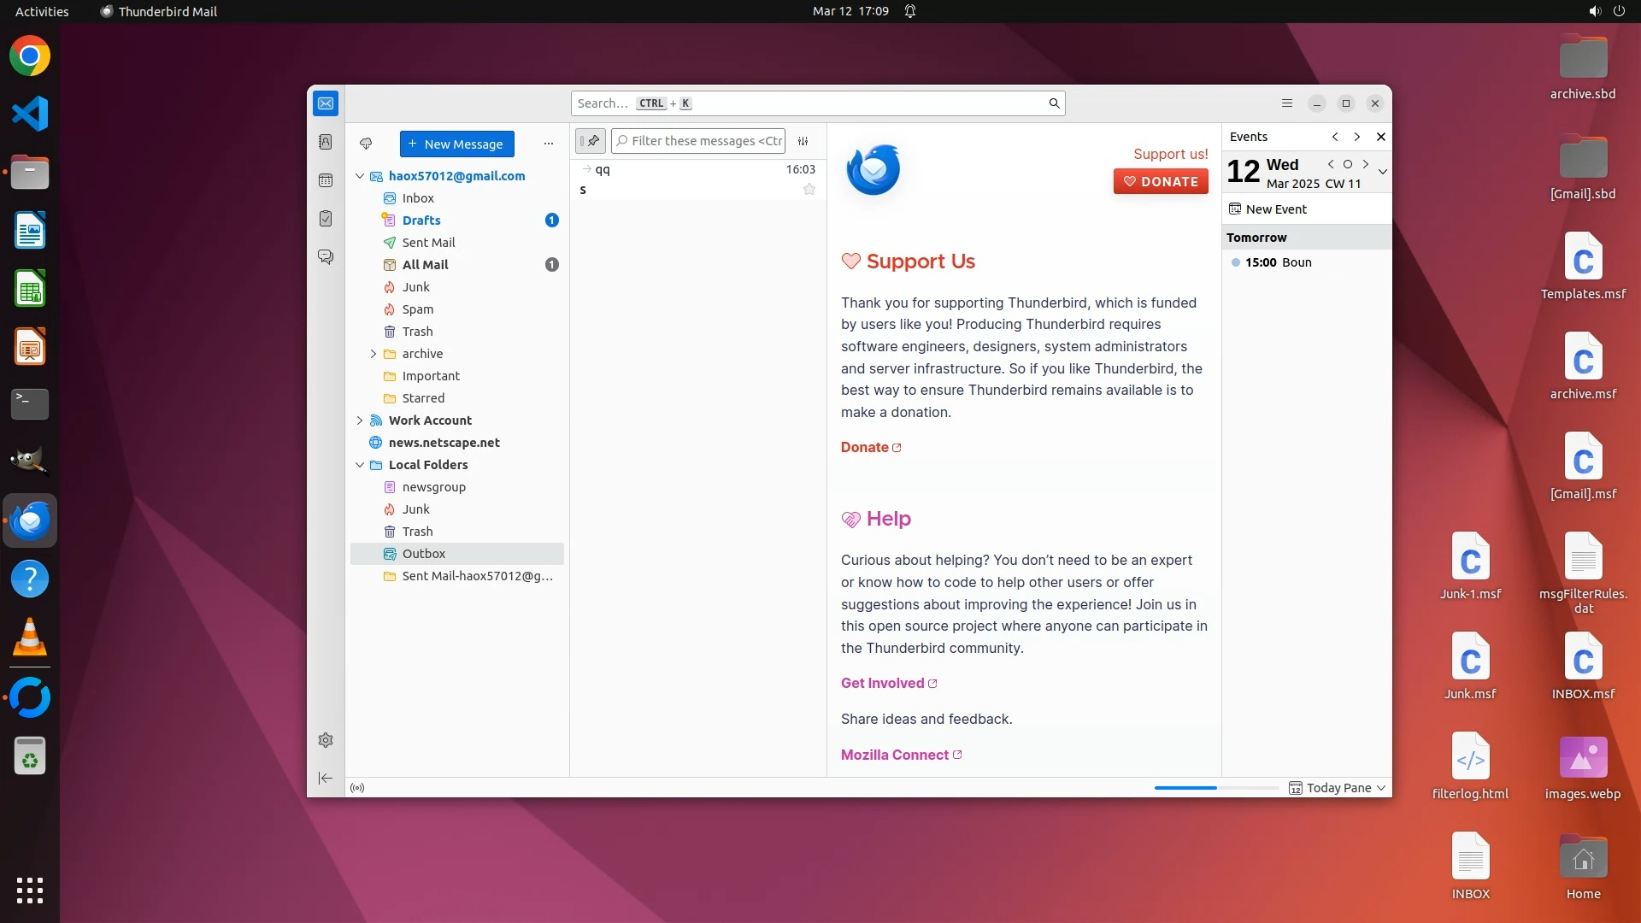
Task: Open message list display options icon
Action: pos(803,141)
